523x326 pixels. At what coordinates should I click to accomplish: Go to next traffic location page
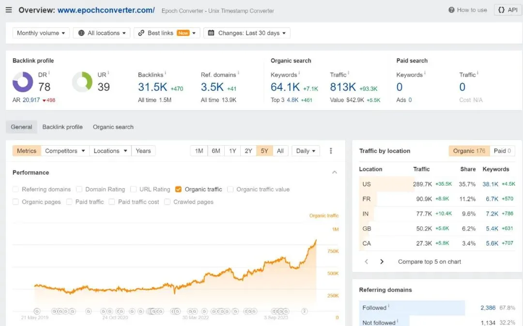[x=382, y=262]
